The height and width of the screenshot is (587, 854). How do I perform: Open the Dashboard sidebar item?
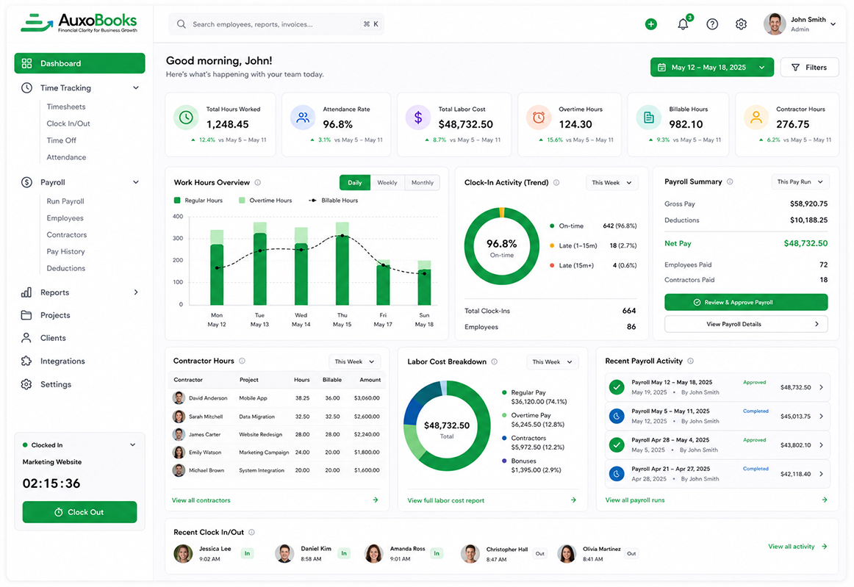pyautogui.click(x=79, y=63)
